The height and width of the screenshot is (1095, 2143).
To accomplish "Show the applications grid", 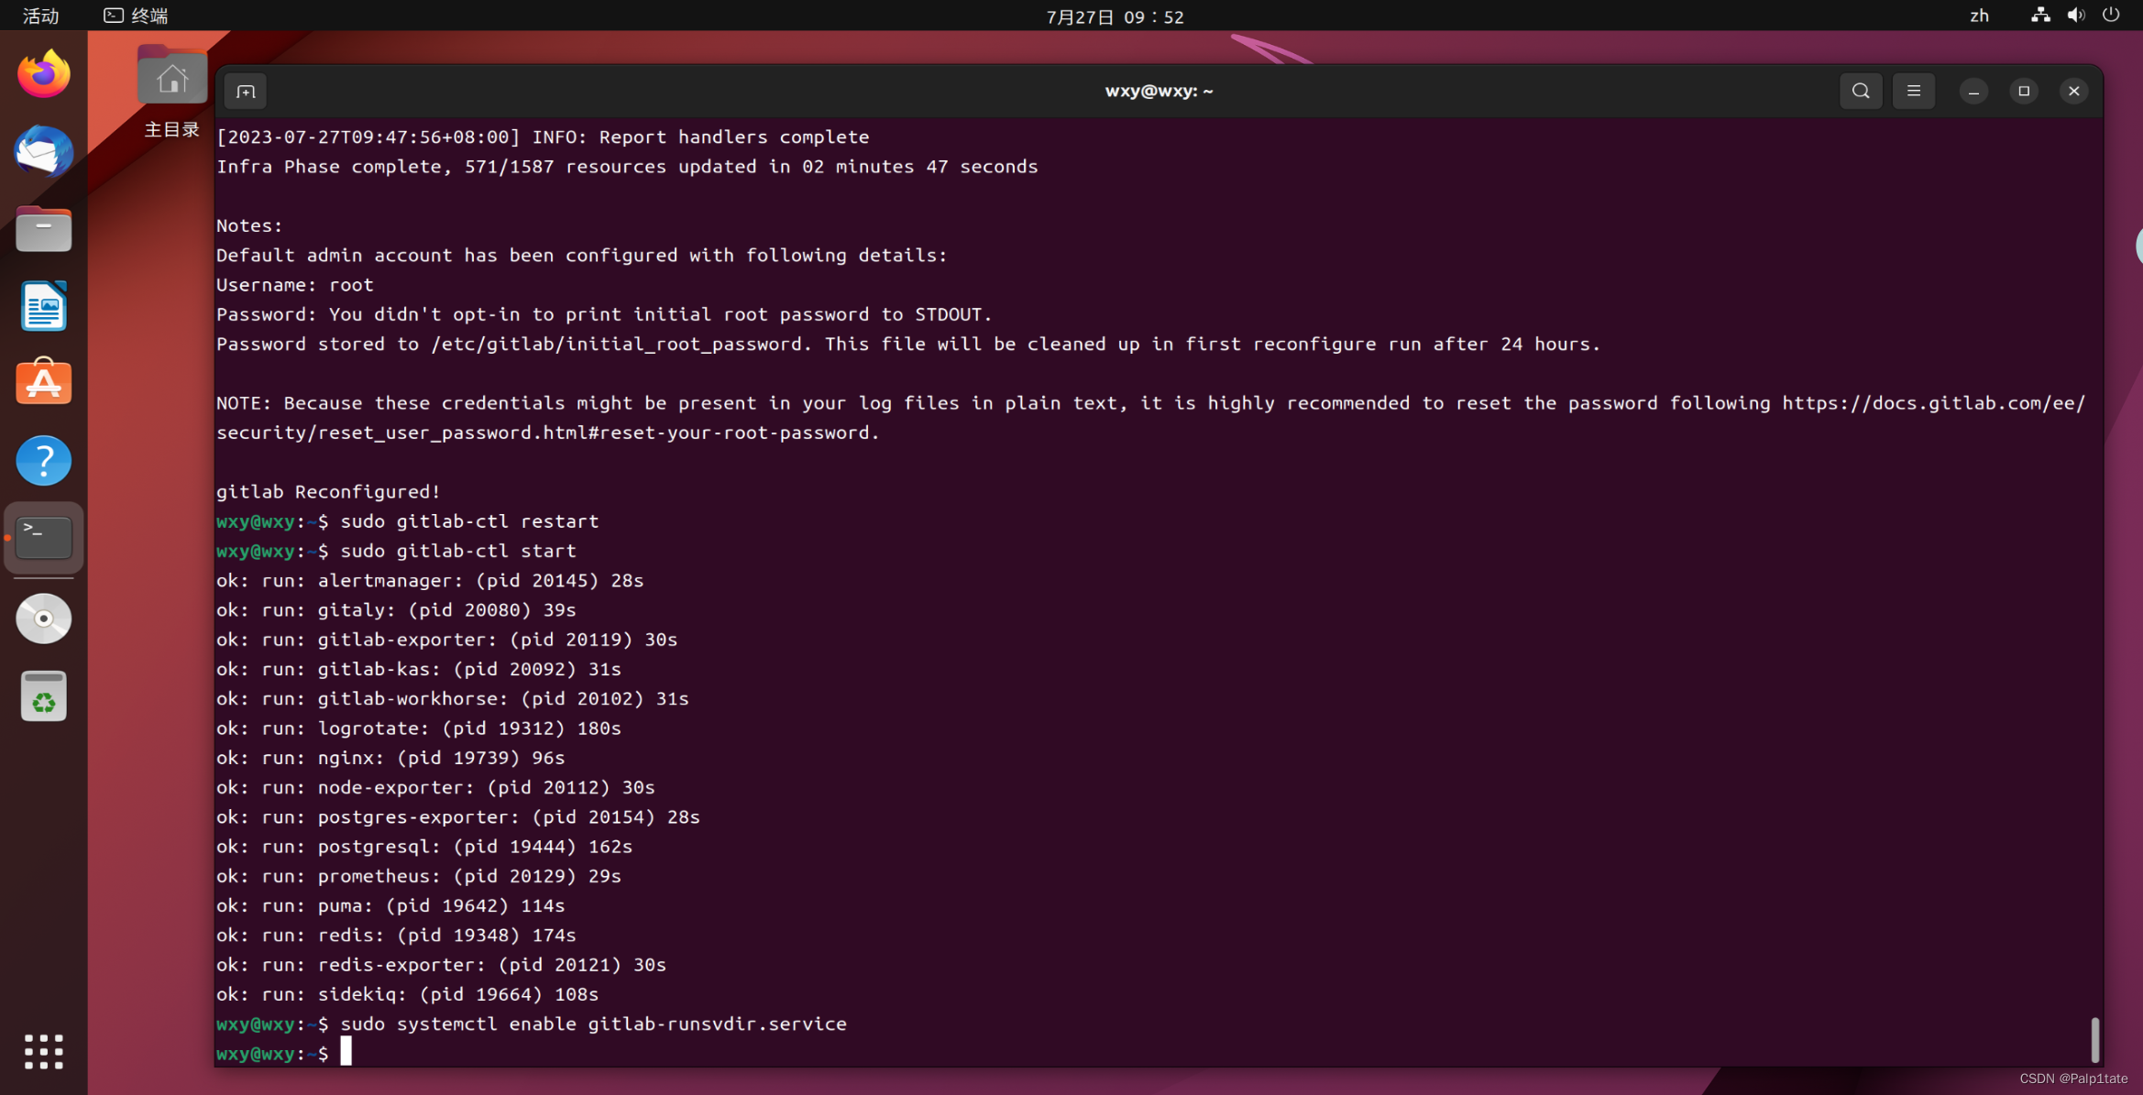I will [x=43, y=1051].
